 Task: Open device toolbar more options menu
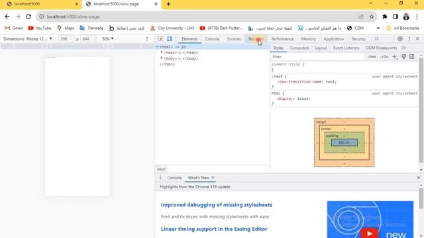coord(147,39)
